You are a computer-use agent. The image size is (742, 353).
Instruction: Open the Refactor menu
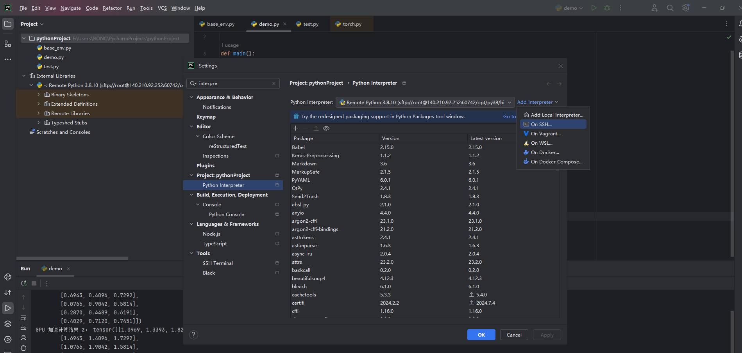point(112,8)
